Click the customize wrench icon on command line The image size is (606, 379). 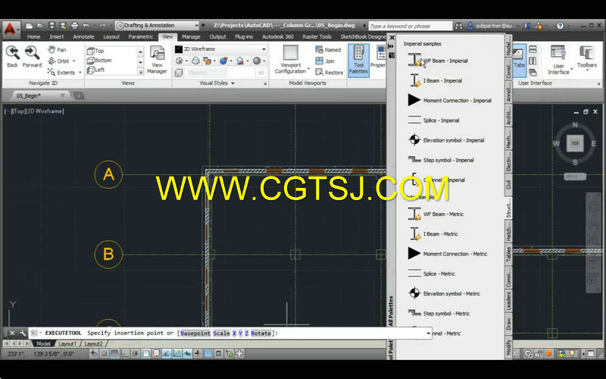click(x=23, y=333)
